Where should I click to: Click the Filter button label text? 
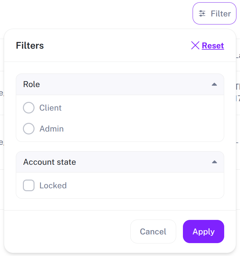tap(221, 14)
